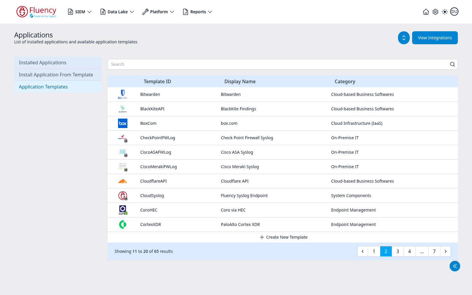Go to page 3
Screen dimensions: 472x295
pos(398,251)
